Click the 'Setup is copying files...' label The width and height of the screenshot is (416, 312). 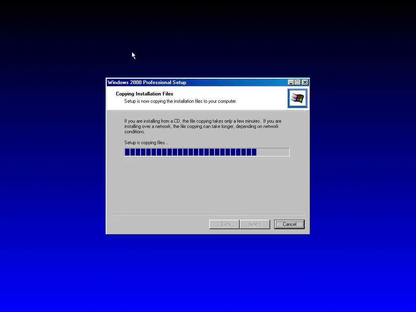tap(146, 143)
